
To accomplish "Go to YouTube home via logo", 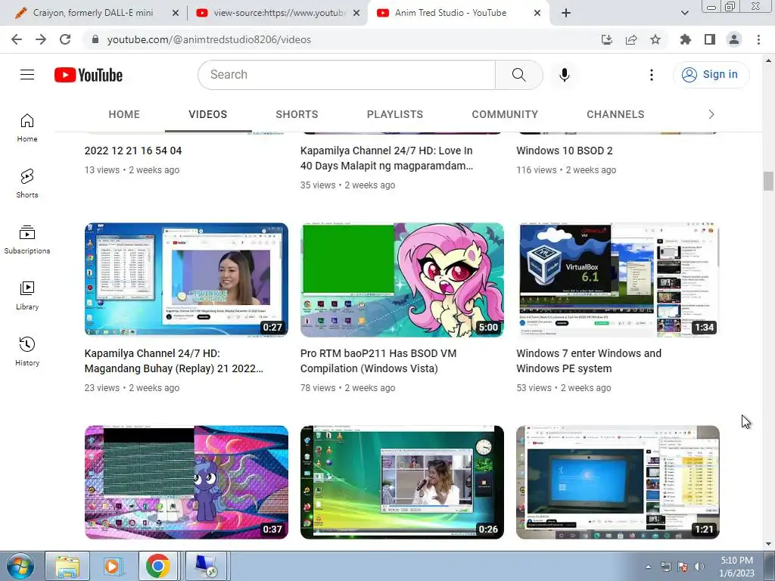I will click(89, 75).
